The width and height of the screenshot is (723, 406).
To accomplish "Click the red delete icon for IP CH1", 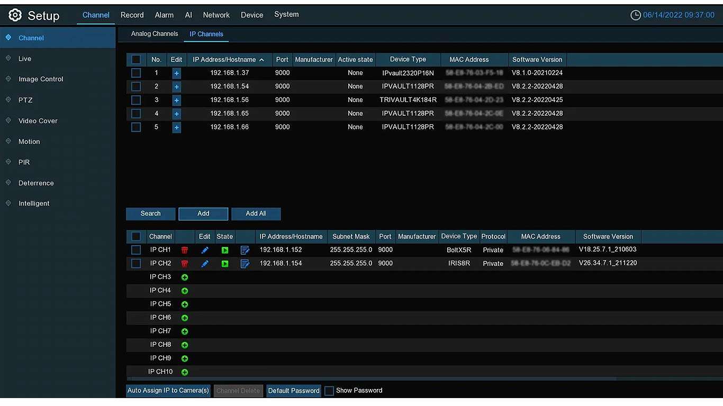I will (185, 250).
